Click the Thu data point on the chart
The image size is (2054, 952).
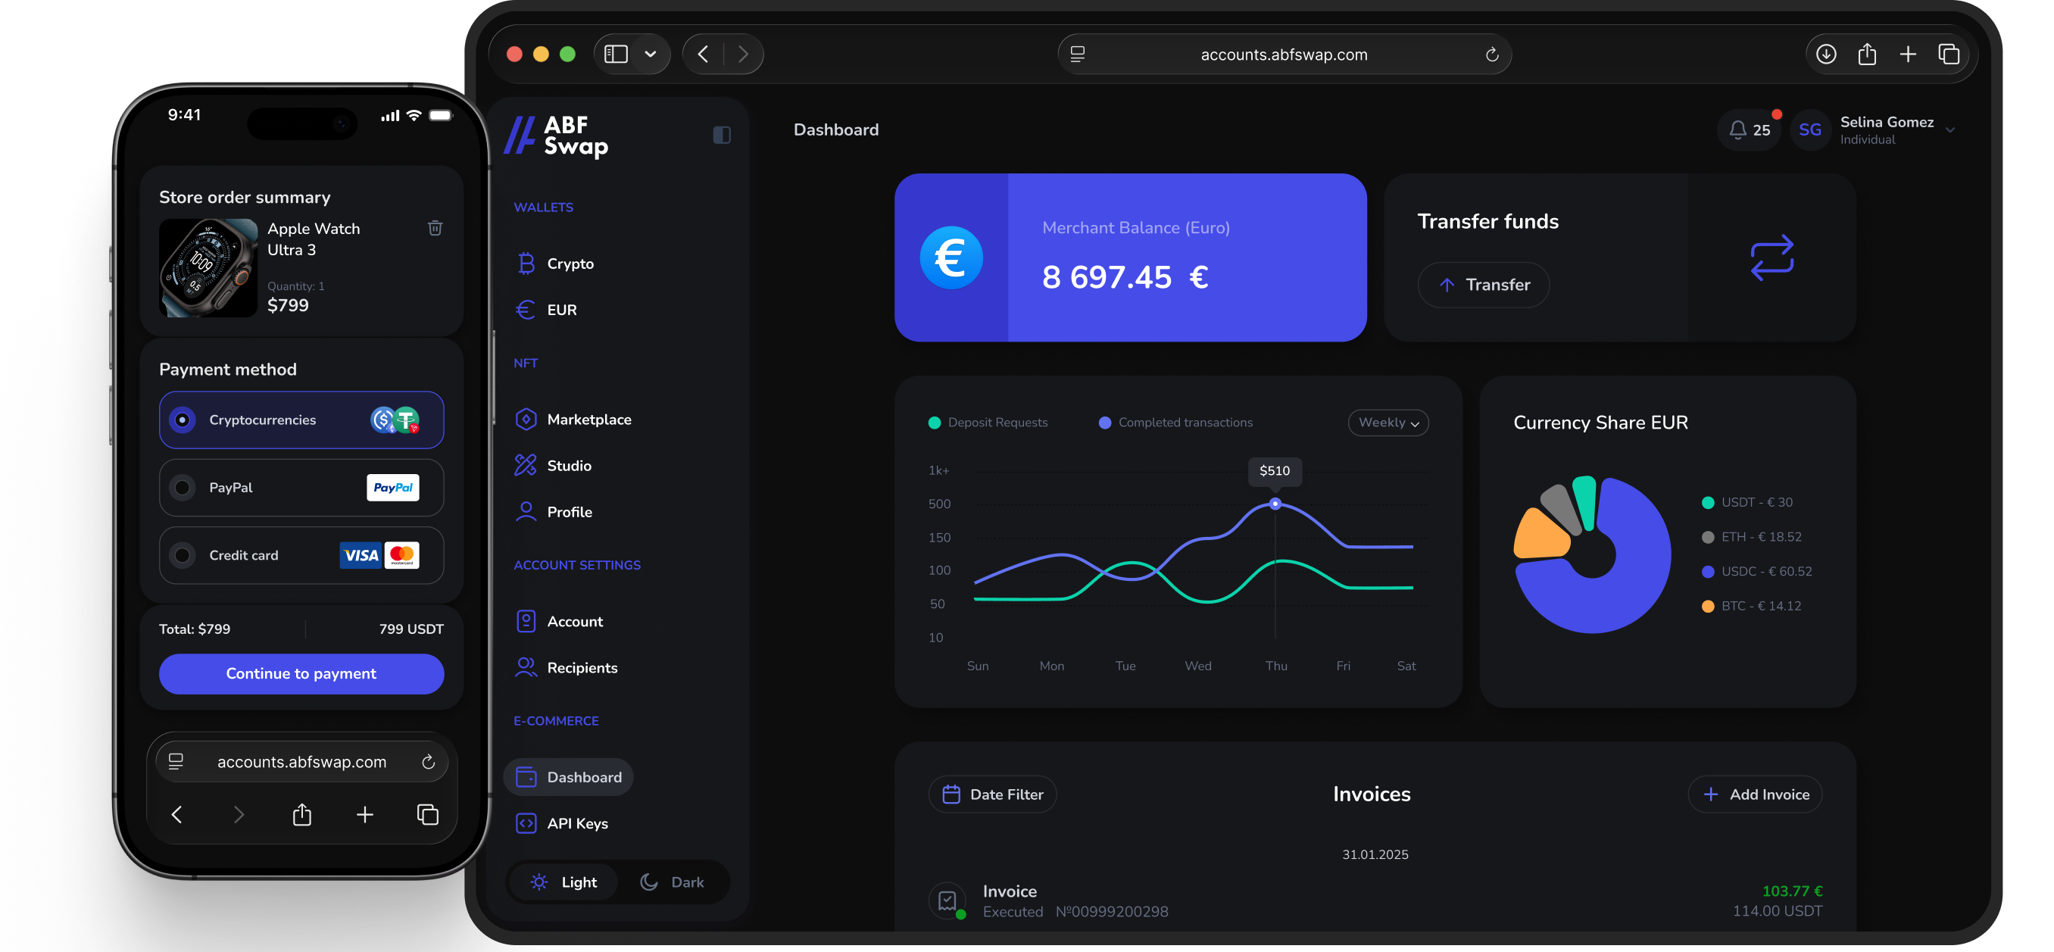coord(1274,504)
